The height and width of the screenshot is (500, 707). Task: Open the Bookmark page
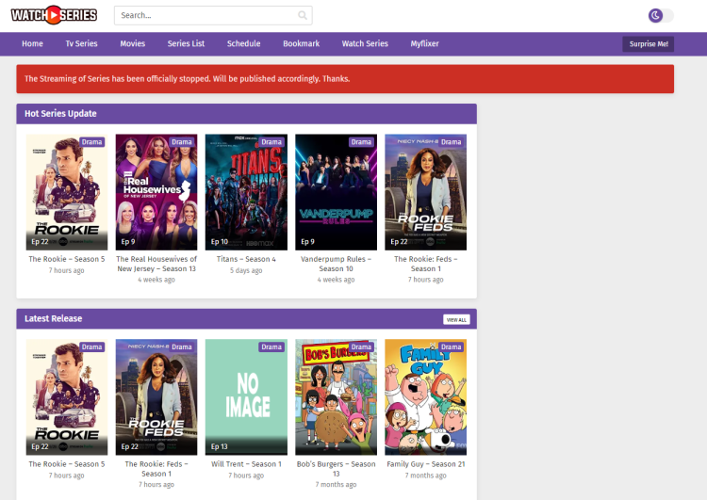click(301, 44)
